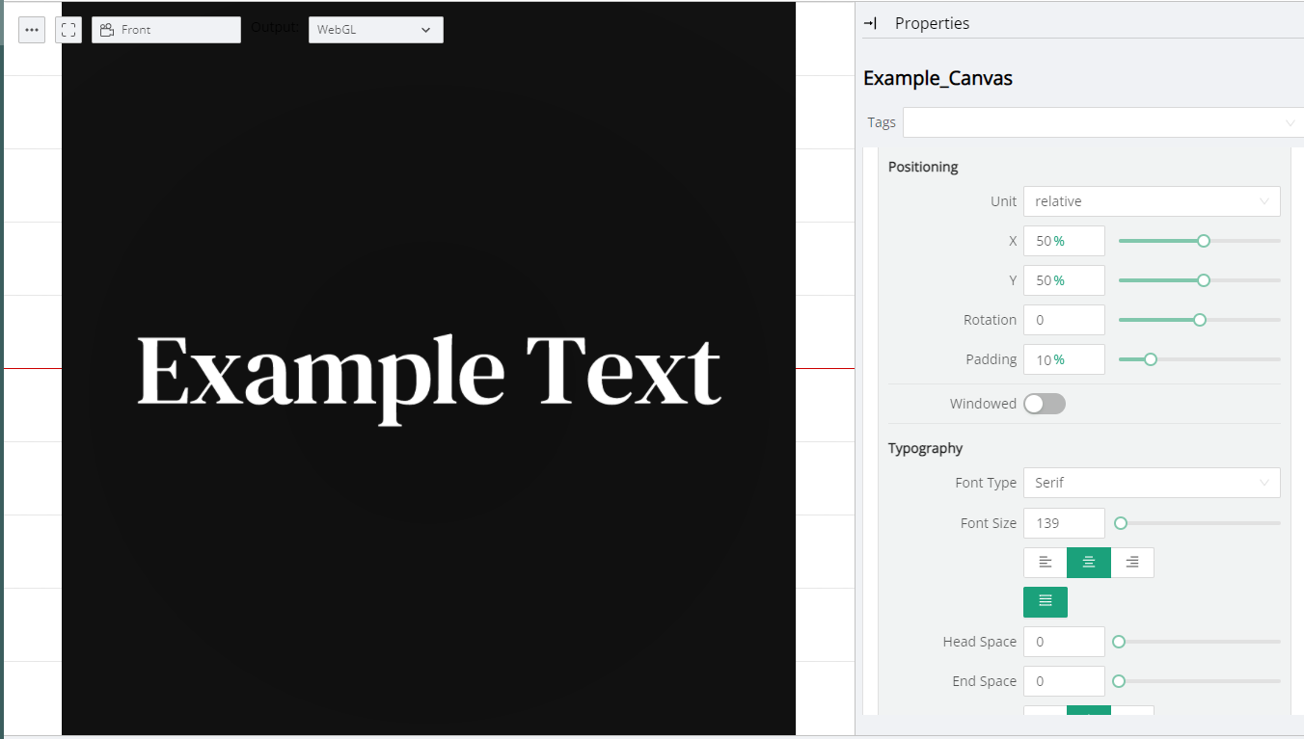Open the Tags selection field

[x=1100, y=122]
